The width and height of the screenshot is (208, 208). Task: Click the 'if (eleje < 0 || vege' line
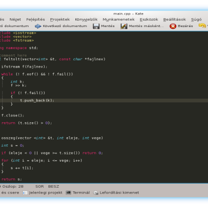click(x=52, y=153)
